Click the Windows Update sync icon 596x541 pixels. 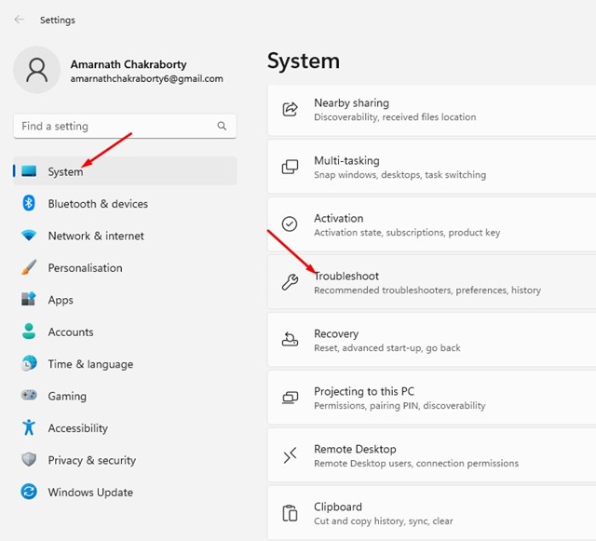click(x=29, y=493)
